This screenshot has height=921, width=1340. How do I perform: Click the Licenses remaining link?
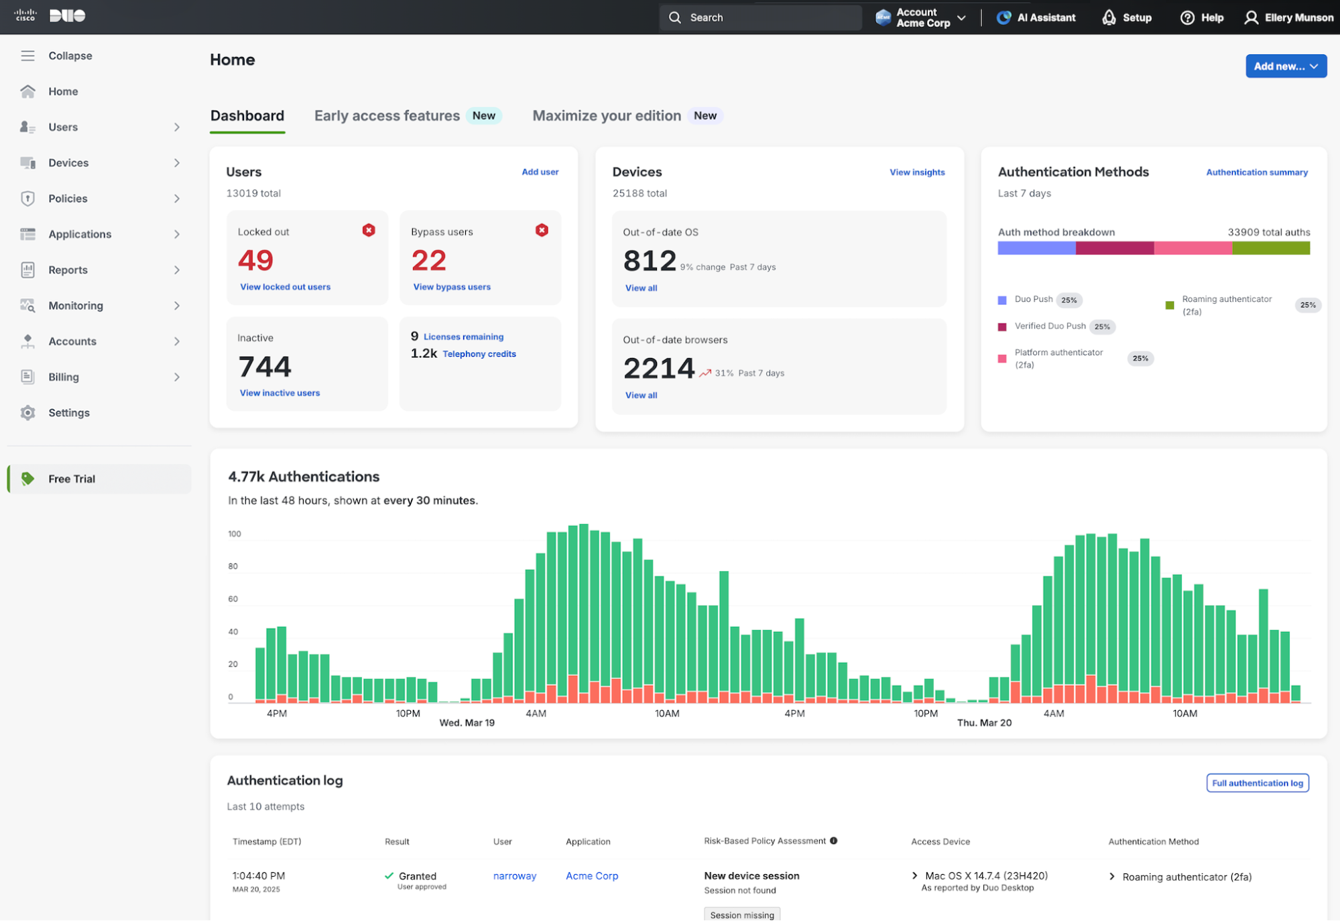coord(463,336)
